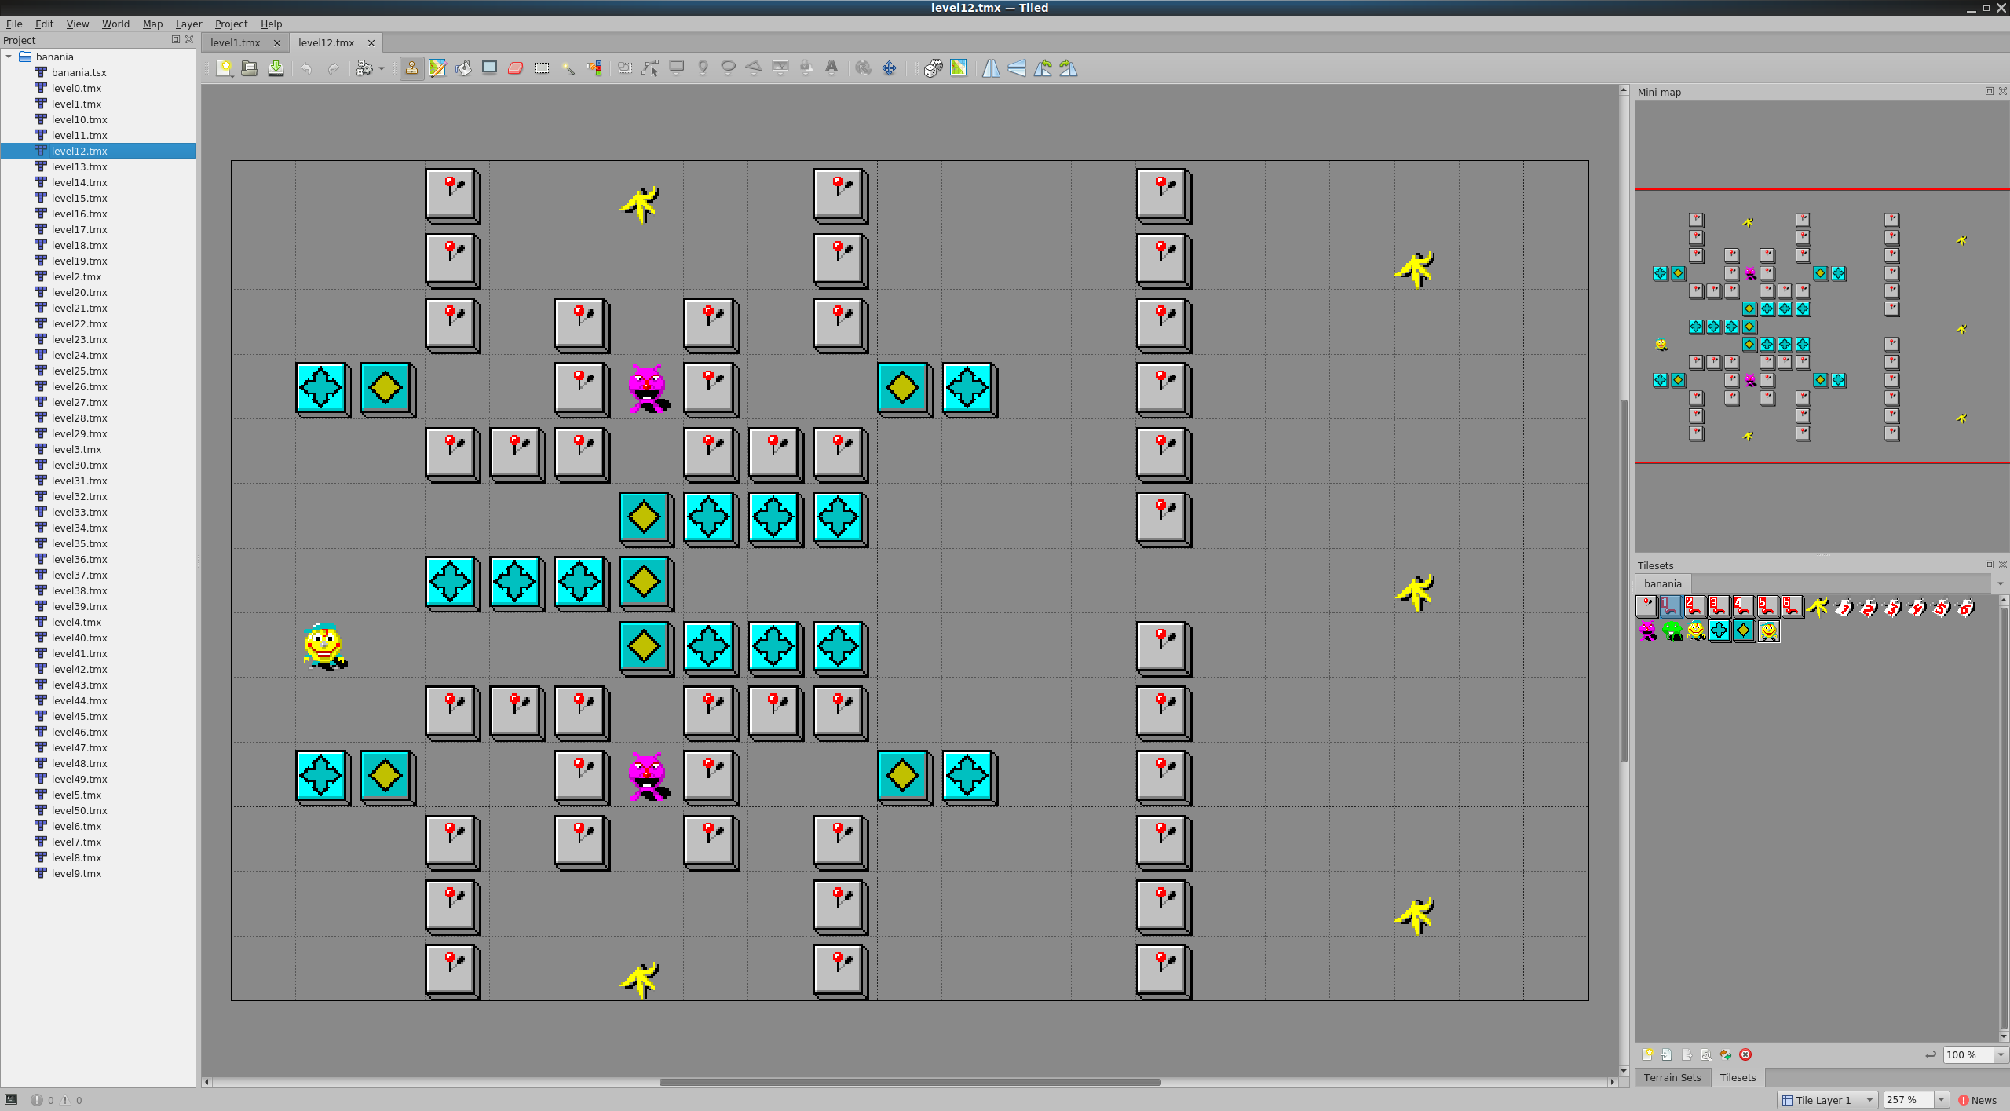Click the Flip Horizontal icon
This screenshot has width=2010, height=1111.
(x=991, y=68)
